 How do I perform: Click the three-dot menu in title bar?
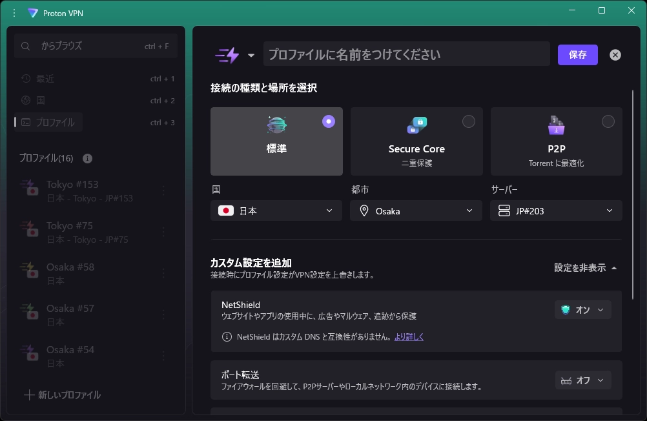14,13
